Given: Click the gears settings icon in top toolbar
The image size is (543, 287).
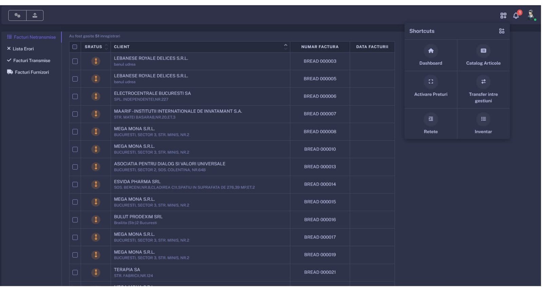Looking at the screenshot, I should [x=17, y=15].
